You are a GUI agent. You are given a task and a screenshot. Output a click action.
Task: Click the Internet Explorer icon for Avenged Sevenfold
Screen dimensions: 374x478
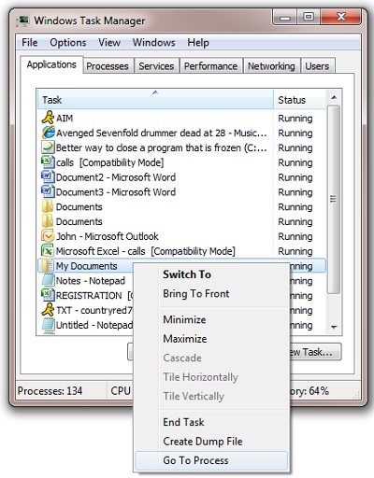pos(48,133)
